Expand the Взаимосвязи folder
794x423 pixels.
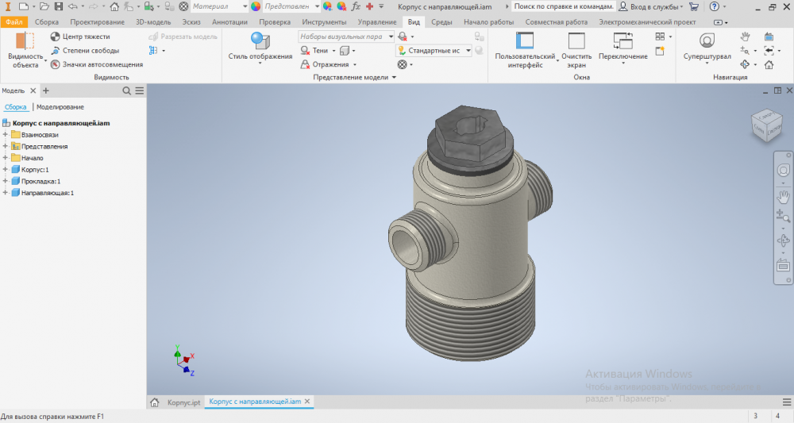tap(6, 135)
